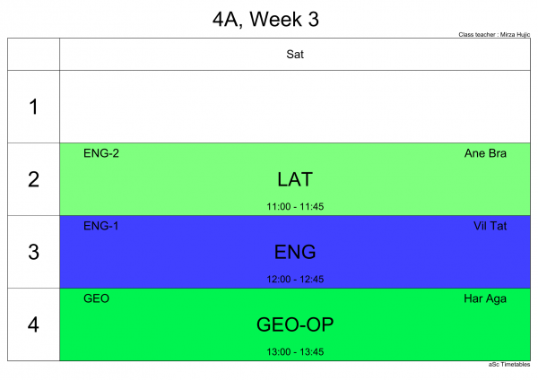Click the aSc Timetables footer text
The width and height of the screenshot is (538, 380).
(509, 364)
